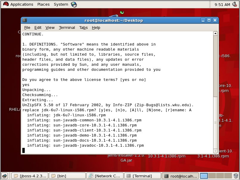Switch to the [bin] folder taskbar button
240x180 pixels.
(x=67, y=176)
